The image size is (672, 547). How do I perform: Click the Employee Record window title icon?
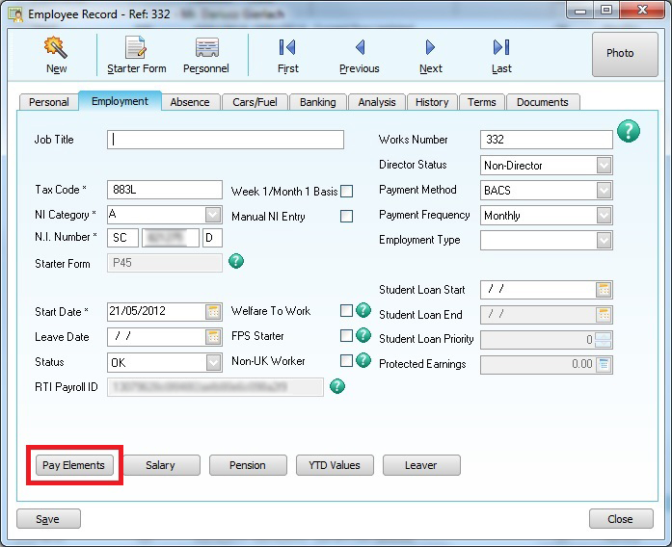16,14
